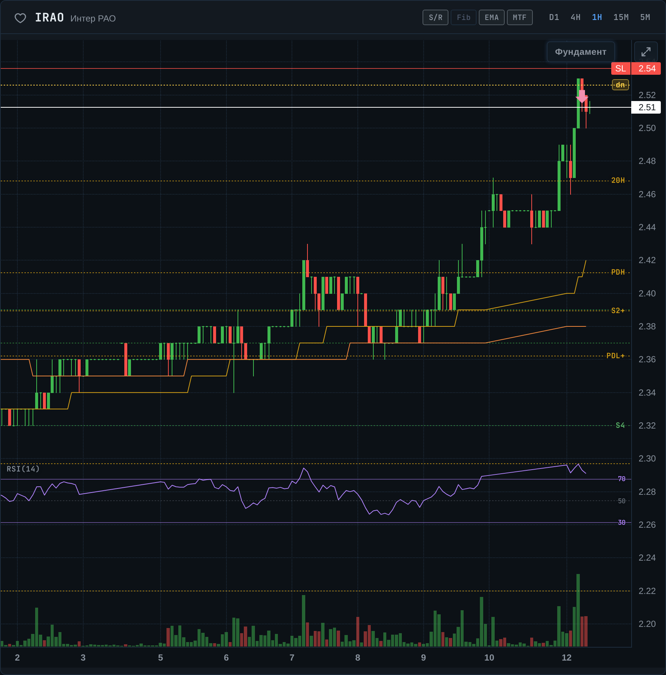Click the RSI(14) indicator label

23,469
